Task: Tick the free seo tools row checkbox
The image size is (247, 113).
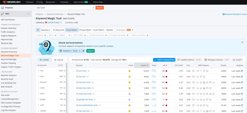Action: tap(73, 82)
